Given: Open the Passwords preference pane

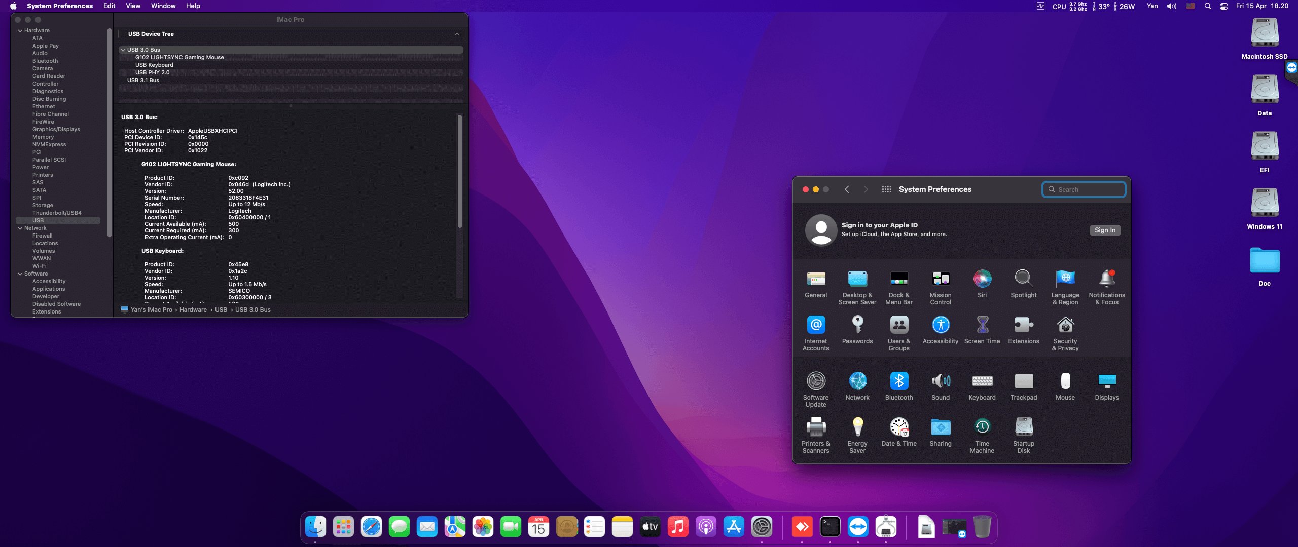Looking at the screenshot, I should [857, 330].
